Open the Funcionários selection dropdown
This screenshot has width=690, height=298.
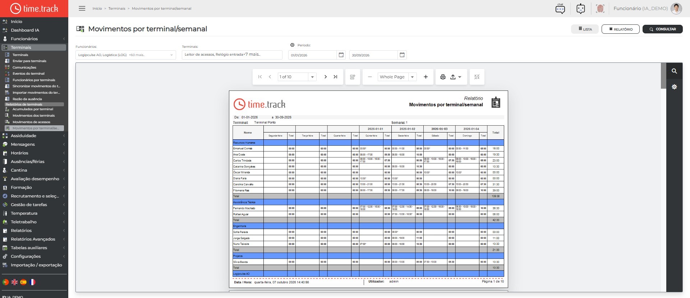(125, 55)
